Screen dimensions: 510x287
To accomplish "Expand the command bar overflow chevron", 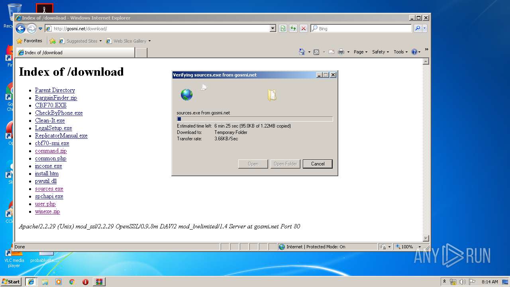I will click(426, 49).
